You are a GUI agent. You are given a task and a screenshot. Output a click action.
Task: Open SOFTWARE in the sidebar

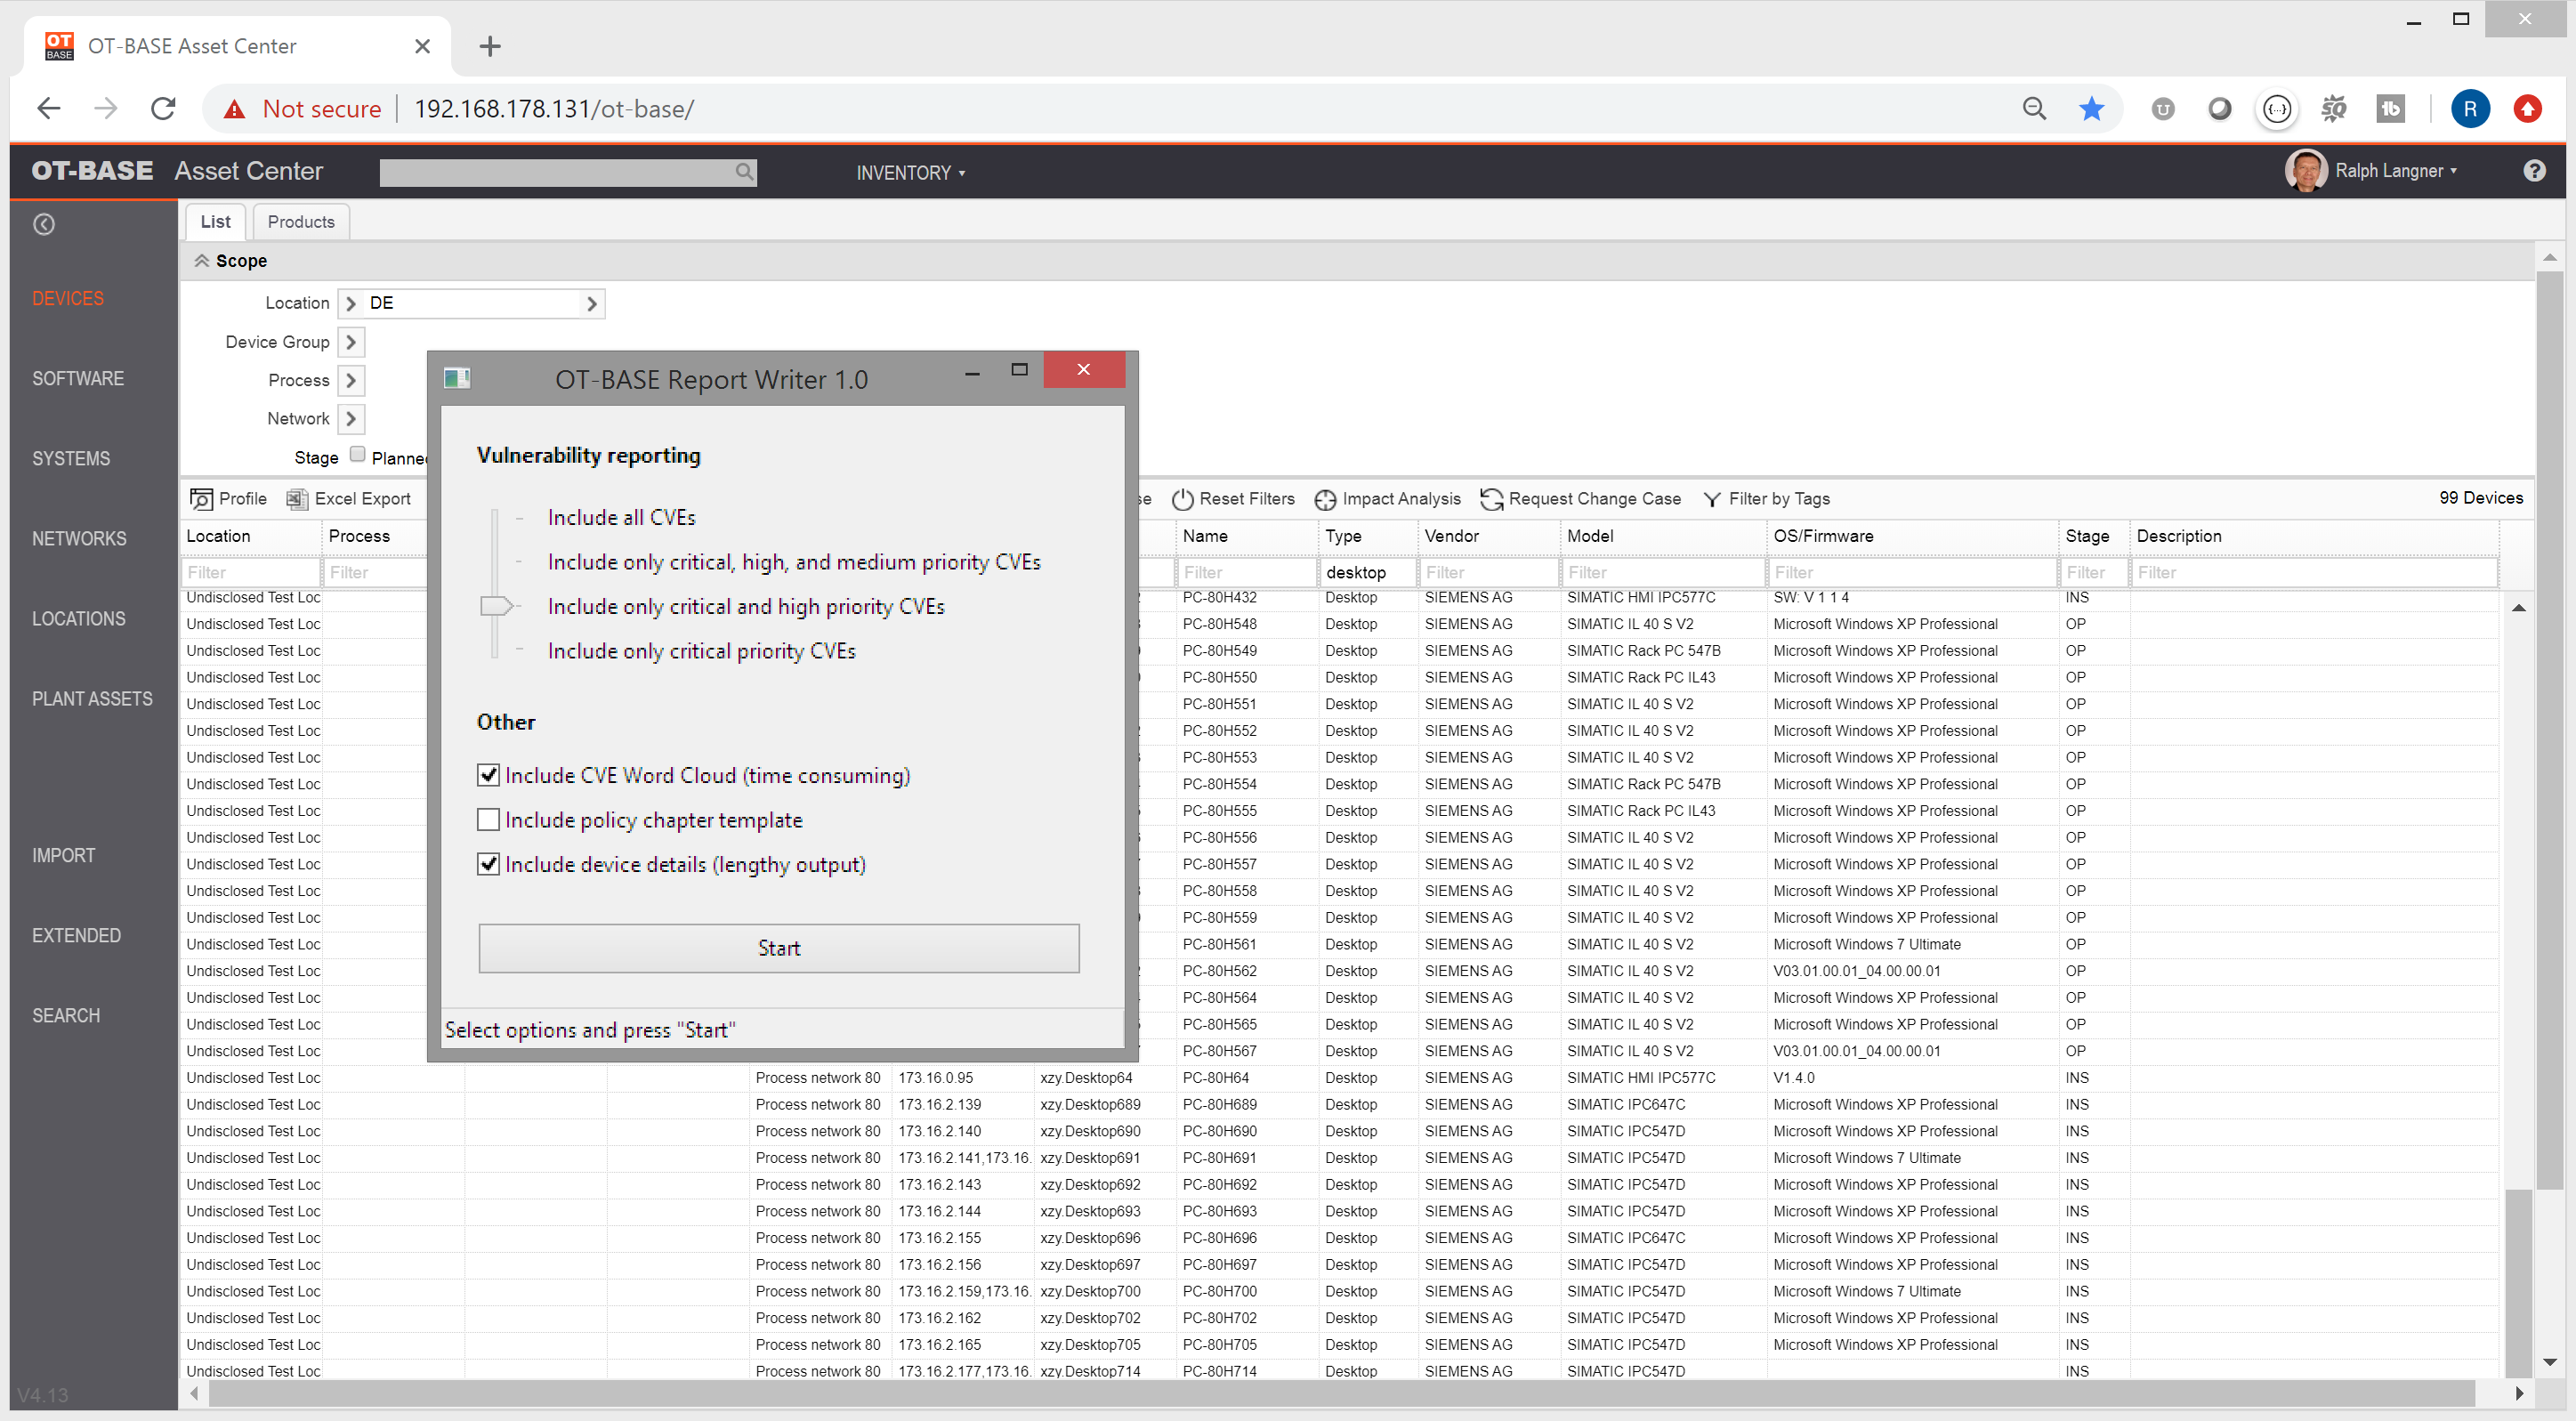click(78, 378)
